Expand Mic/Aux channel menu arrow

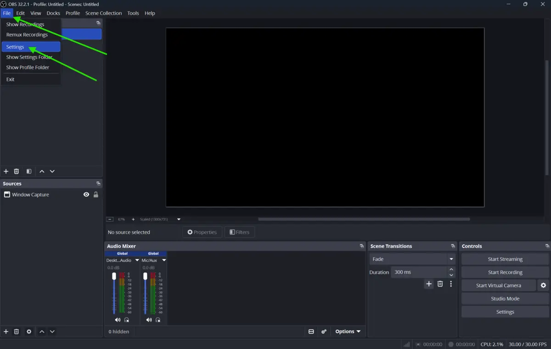coord(164,260)
